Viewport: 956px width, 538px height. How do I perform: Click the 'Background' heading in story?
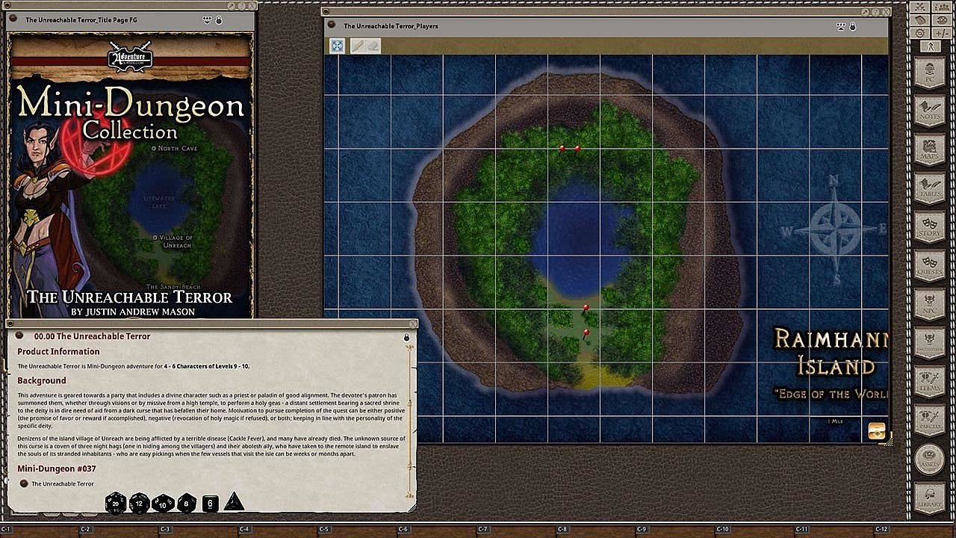click(x=42, y=380)
